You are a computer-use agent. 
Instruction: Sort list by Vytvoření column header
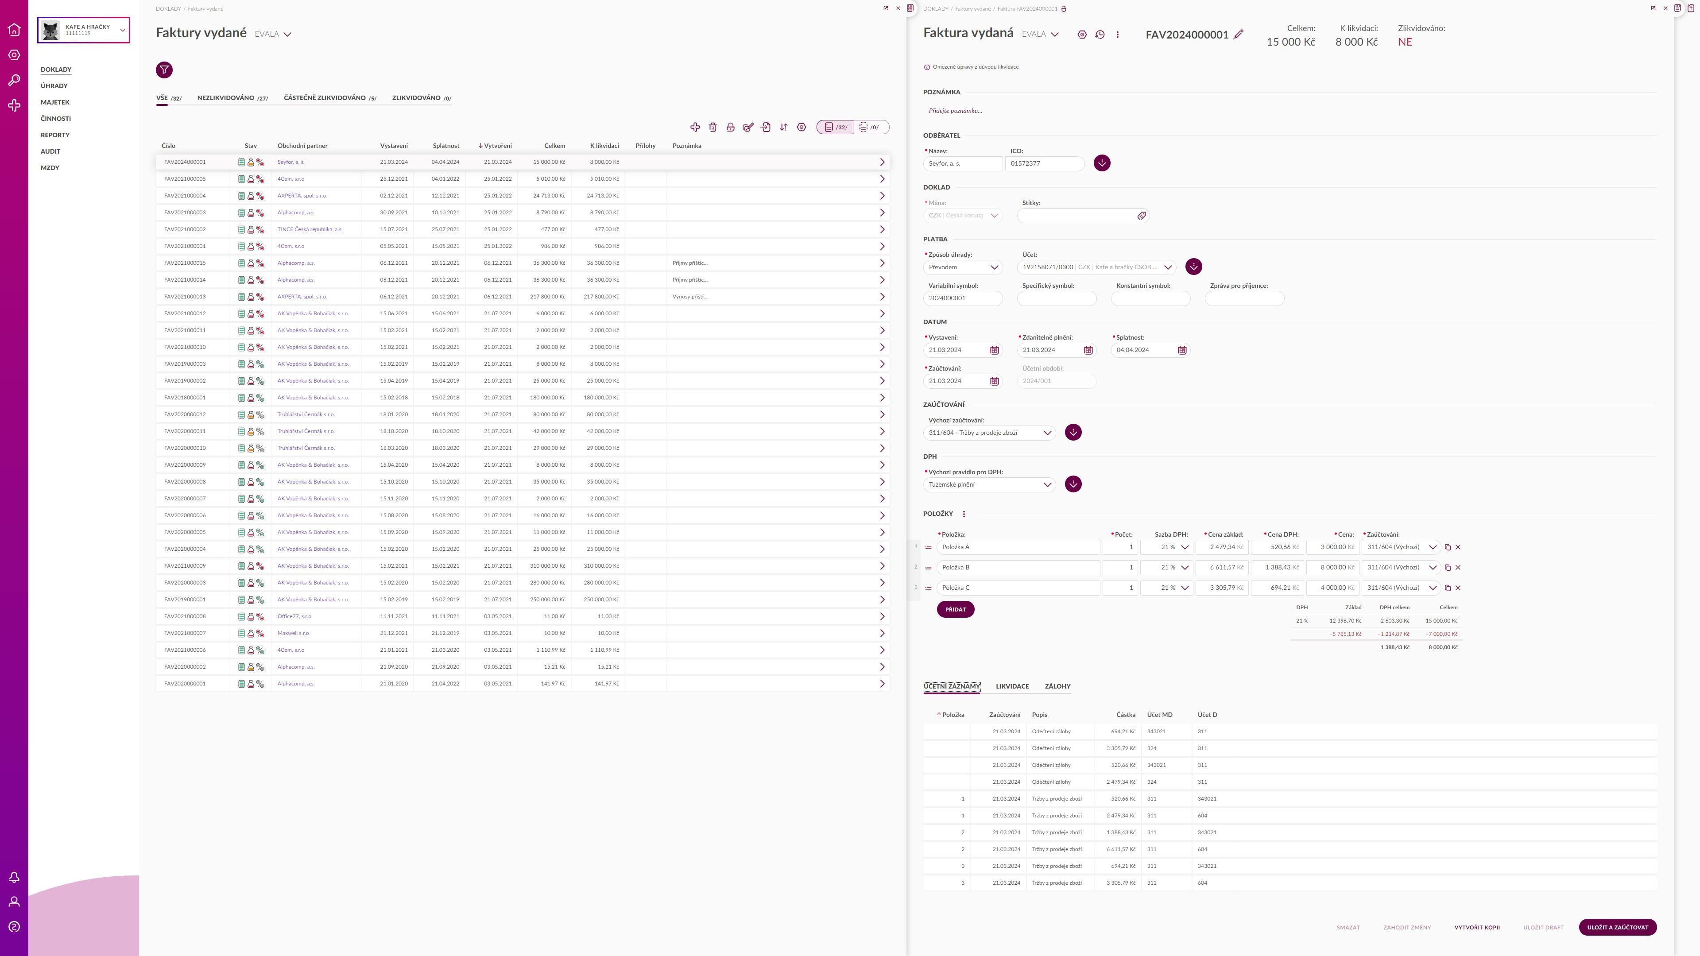pyautogui.click(x=495, y=146)
